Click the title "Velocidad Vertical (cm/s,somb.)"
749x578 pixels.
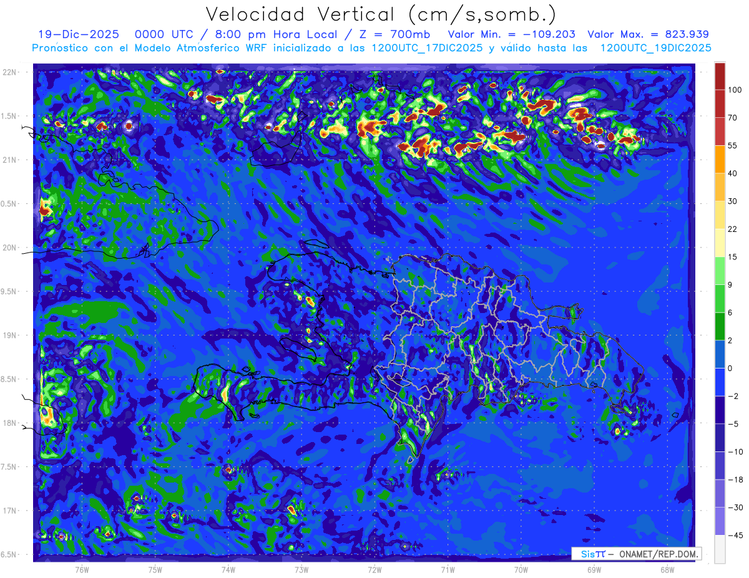[381, 15]
